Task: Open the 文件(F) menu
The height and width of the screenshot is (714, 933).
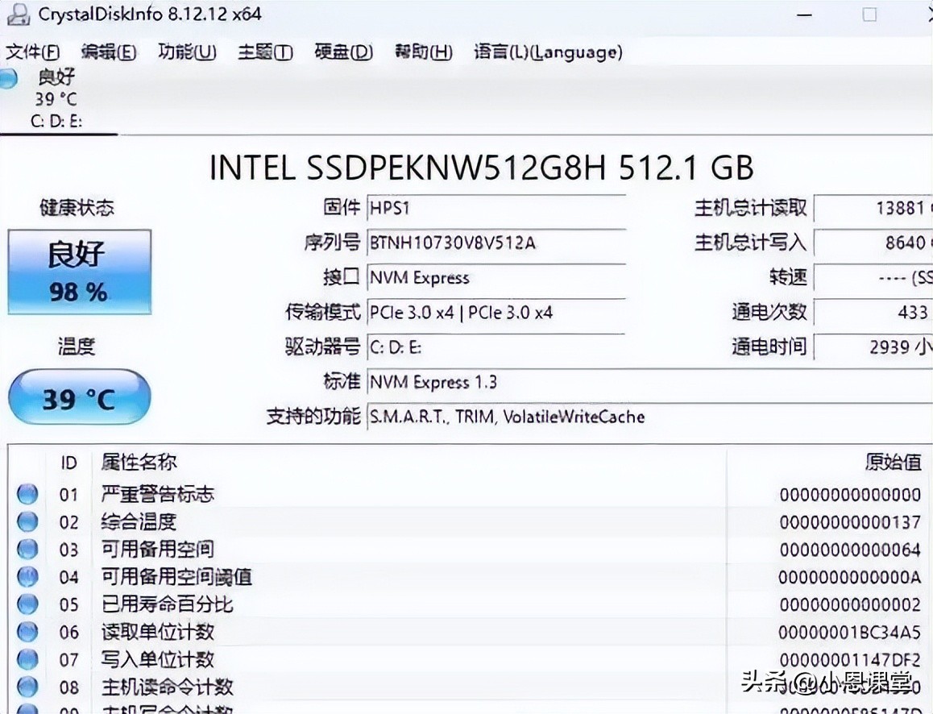Action: [x=34, y=52]
